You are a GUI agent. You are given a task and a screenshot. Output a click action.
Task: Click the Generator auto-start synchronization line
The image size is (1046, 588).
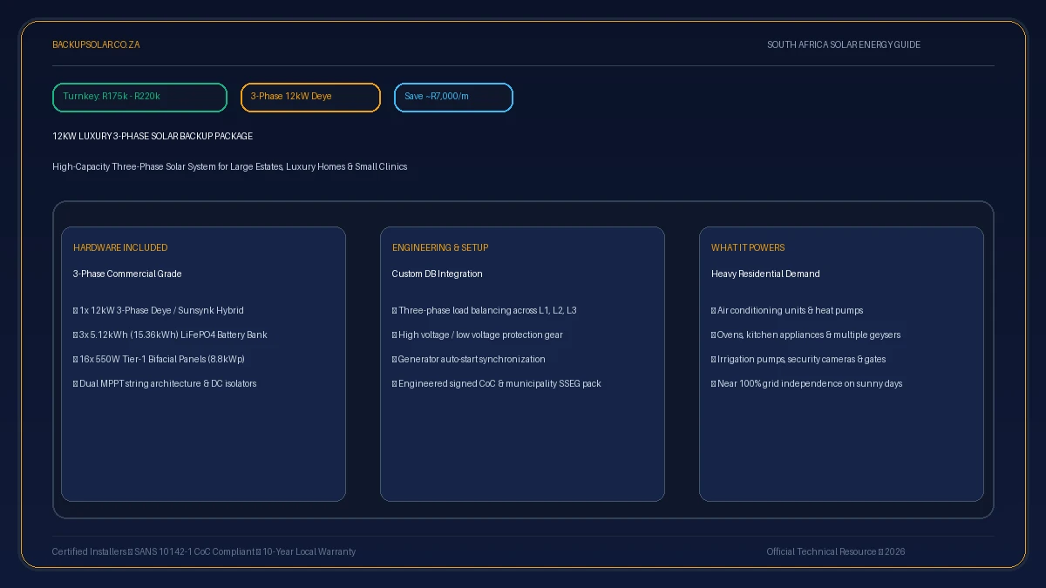click(x=469, y=359)
